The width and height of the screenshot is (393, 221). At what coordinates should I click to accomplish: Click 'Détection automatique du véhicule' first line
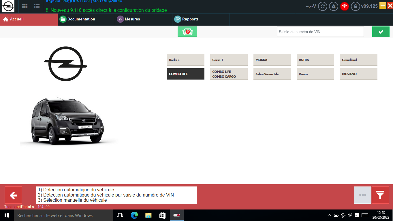pyautogui.click(x=76, y=190)
